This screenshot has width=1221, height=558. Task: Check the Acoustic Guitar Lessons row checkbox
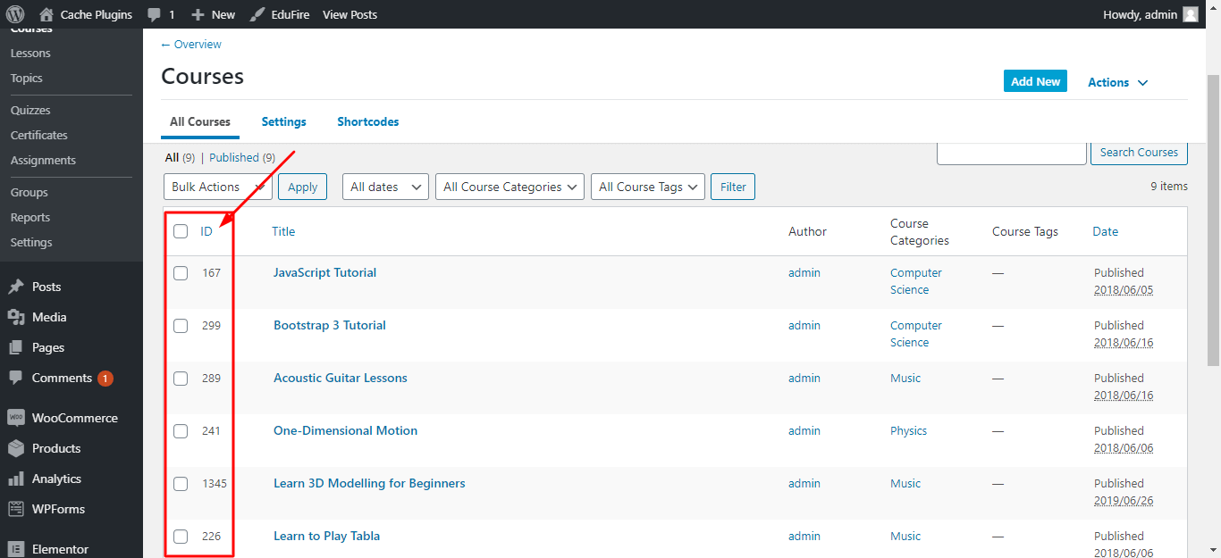(181, 379)
